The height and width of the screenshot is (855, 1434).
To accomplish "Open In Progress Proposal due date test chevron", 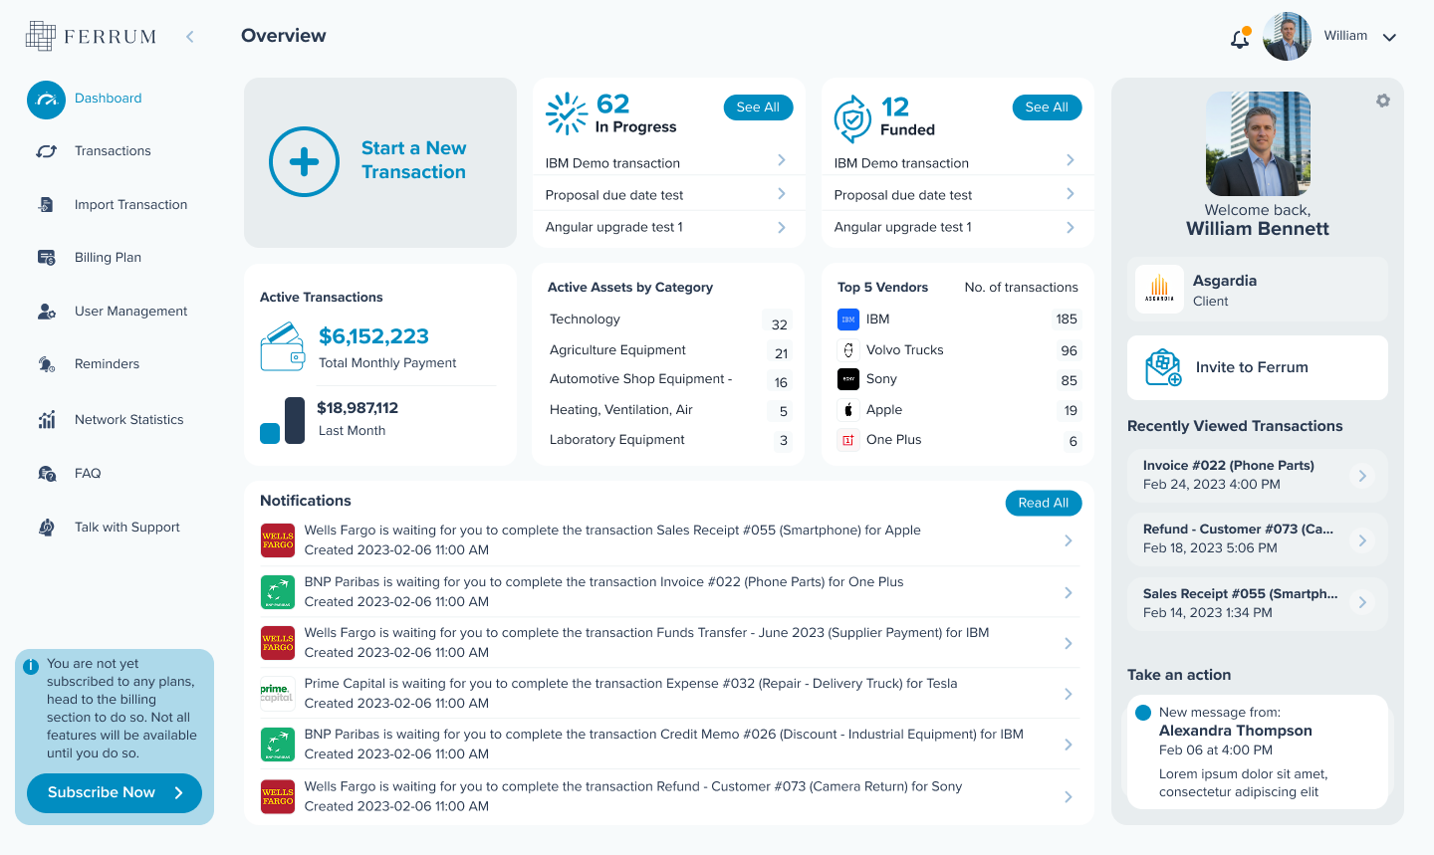I will (782, 194).
